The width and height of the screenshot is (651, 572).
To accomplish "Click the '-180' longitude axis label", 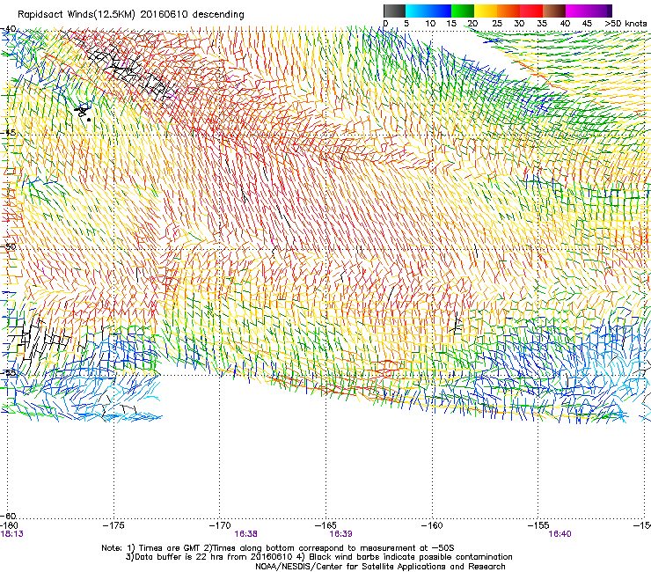I will 9,525.
